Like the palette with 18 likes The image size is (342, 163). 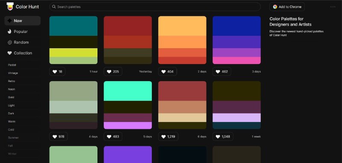(x=57, y=72)
